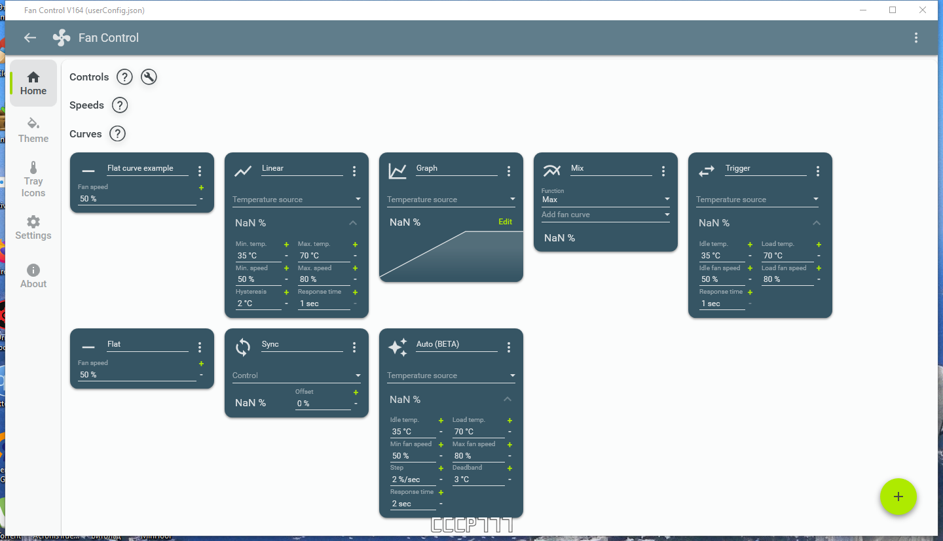Open Auto (BETA) Temperature source dropdown
The height and width of the screenshot is (541, 943).
[x=451, y=375]
